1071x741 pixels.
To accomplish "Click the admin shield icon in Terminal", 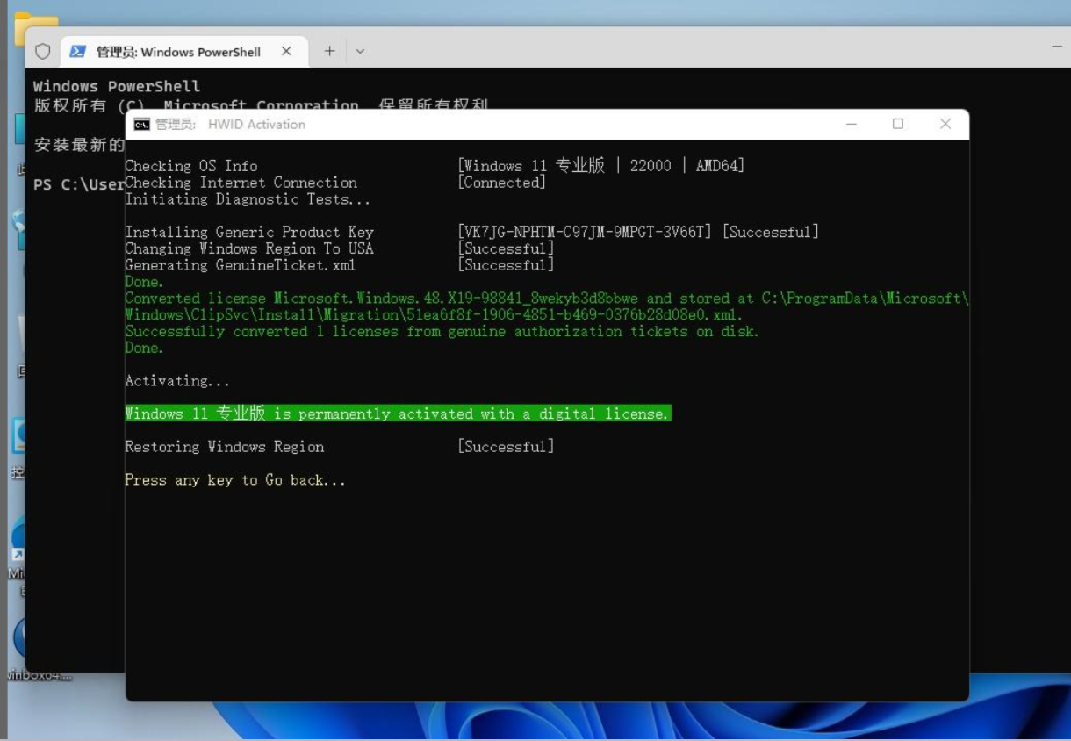I will (x=42, y=52).
